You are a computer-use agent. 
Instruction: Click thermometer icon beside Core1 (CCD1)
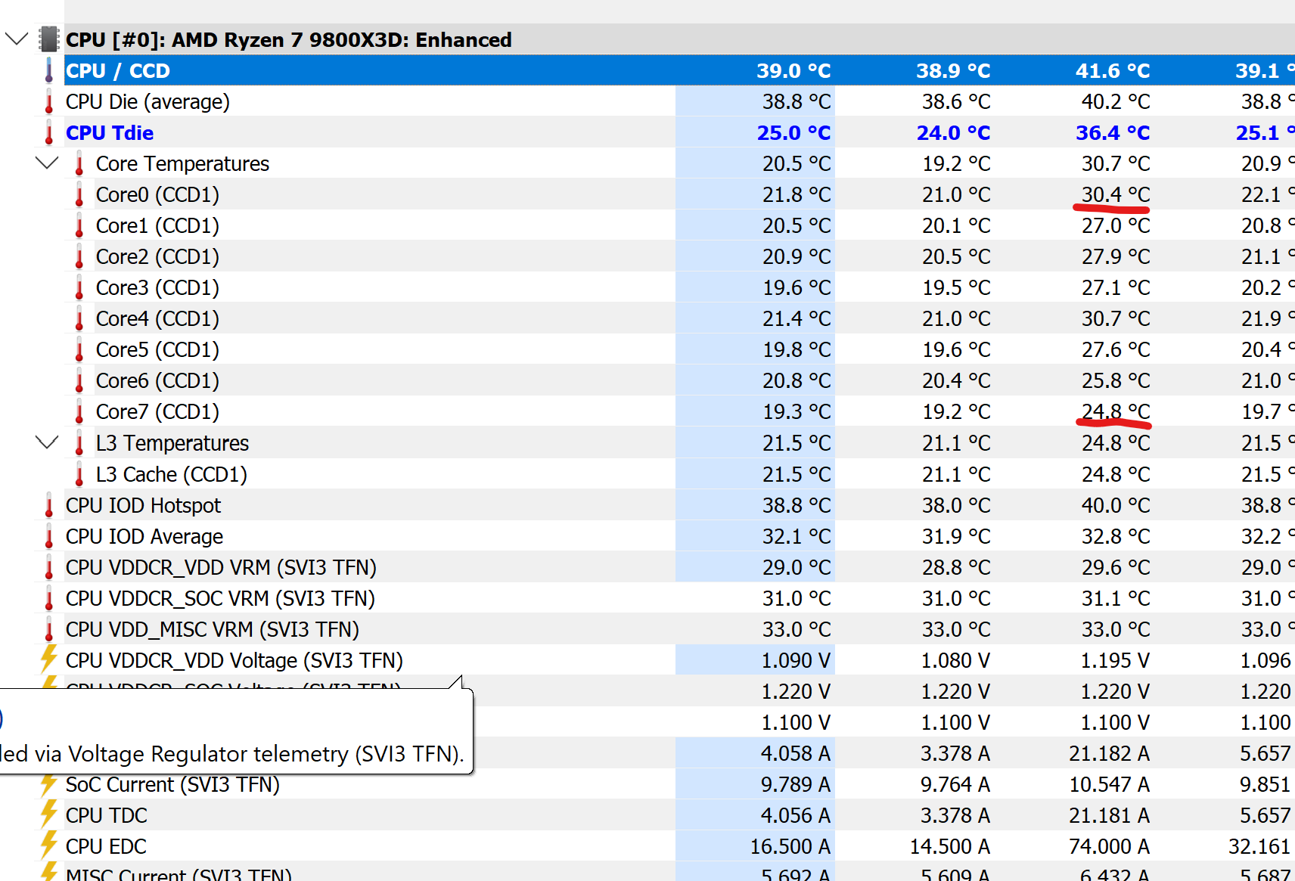(79, 225)
